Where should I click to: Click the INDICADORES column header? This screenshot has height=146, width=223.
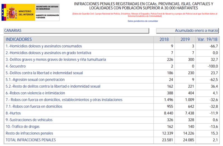19,39
